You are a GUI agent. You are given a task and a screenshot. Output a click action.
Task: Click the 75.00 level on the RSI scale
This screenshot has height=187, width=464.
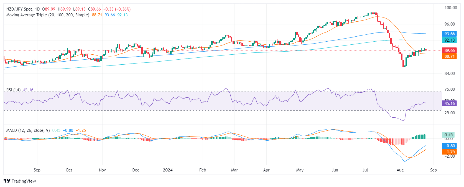pyautogui.click(x=450, y=89)
